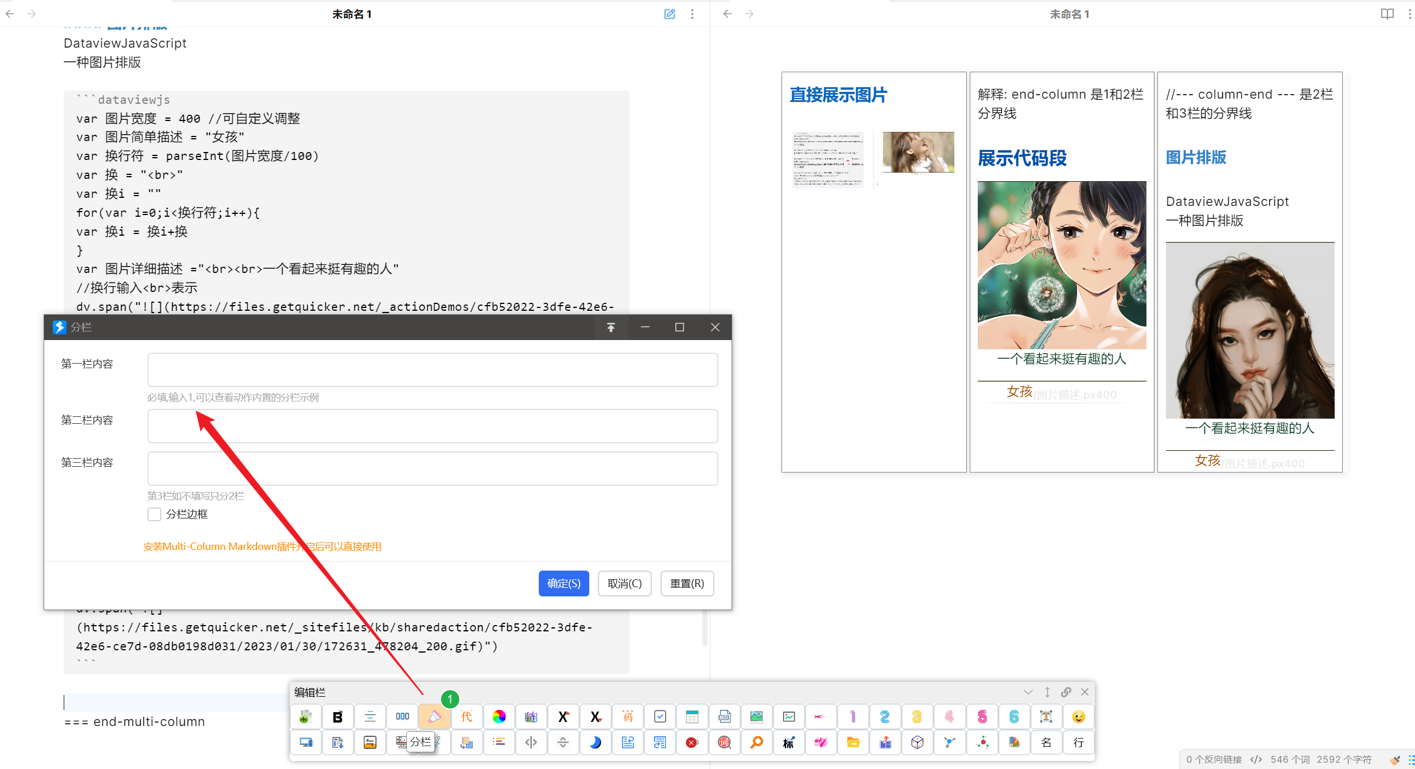Apply heading level 2 with blue 2 icon
The image size is (1415, 769).
click(x=885, y=717)
